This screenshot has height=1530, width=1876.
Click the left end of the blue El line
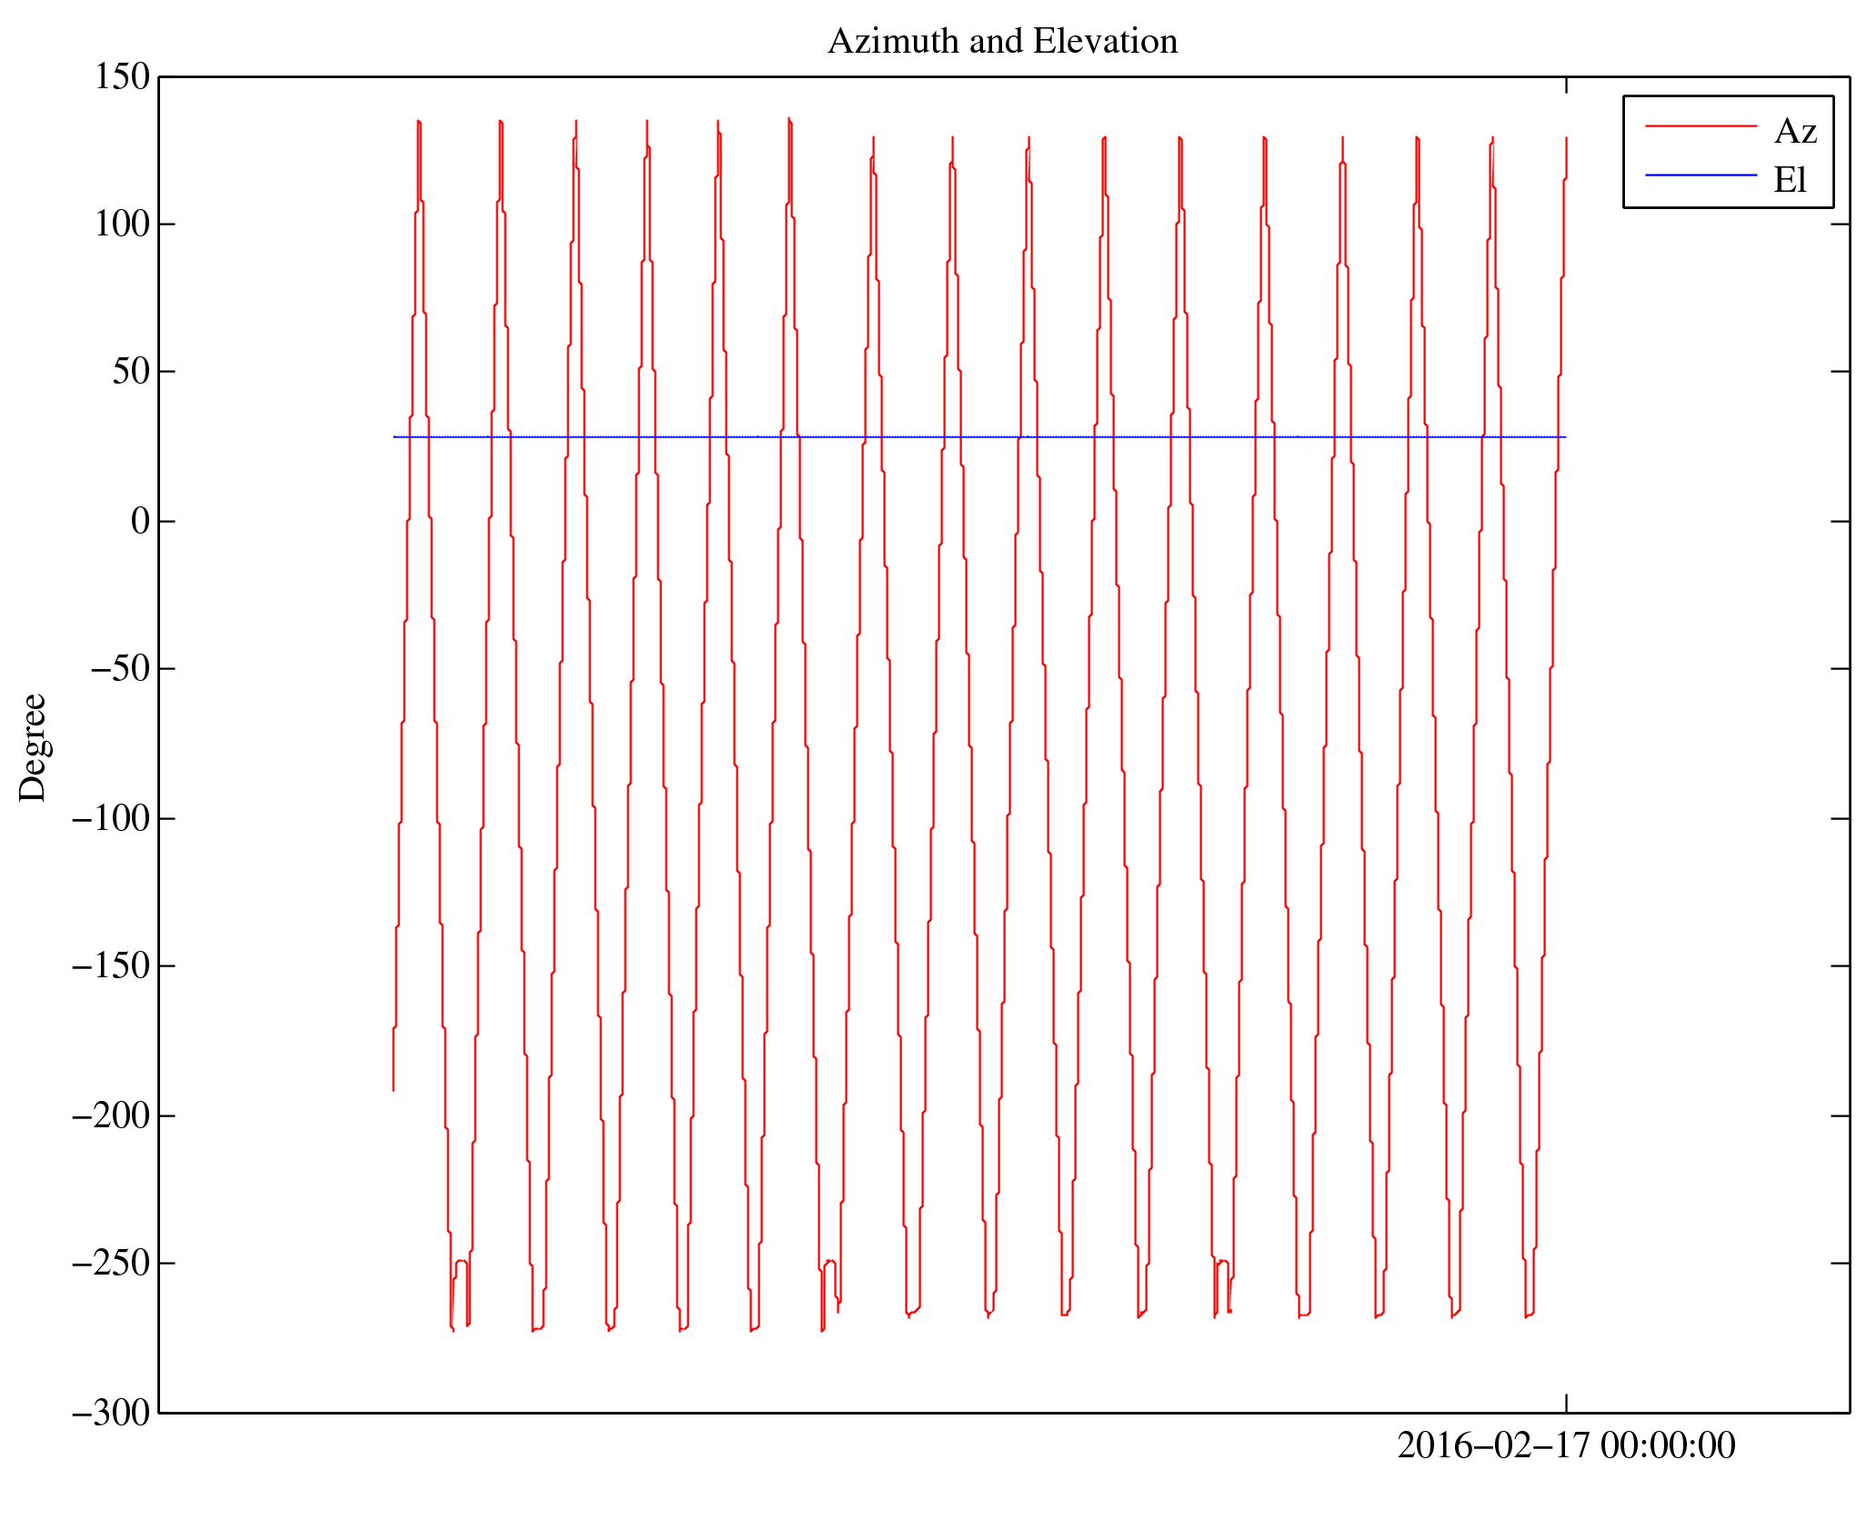[x=395, y=437]
